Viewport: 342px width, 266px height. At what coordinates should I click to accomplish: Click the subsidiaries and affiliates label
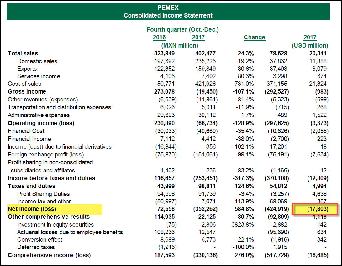[43, 171]
